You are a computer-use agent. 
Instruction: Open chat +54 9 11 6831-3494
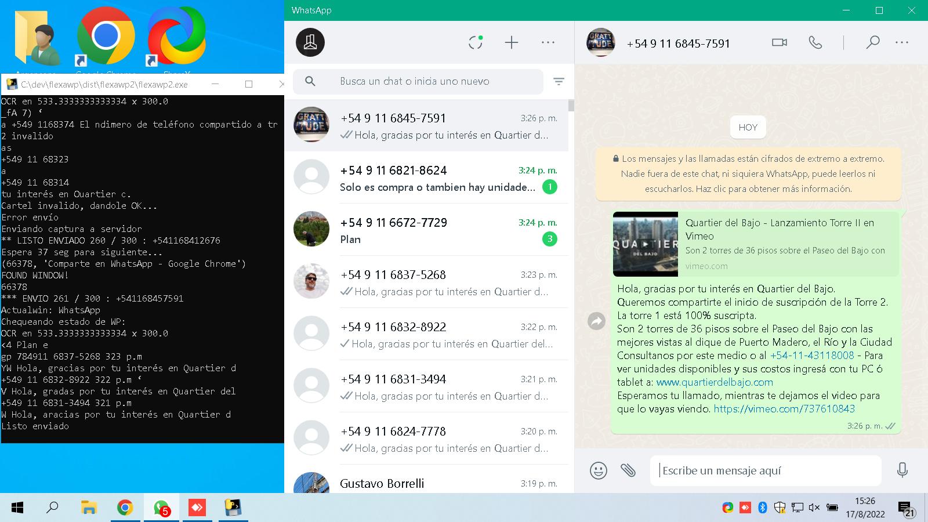click(x=426, y=386)
